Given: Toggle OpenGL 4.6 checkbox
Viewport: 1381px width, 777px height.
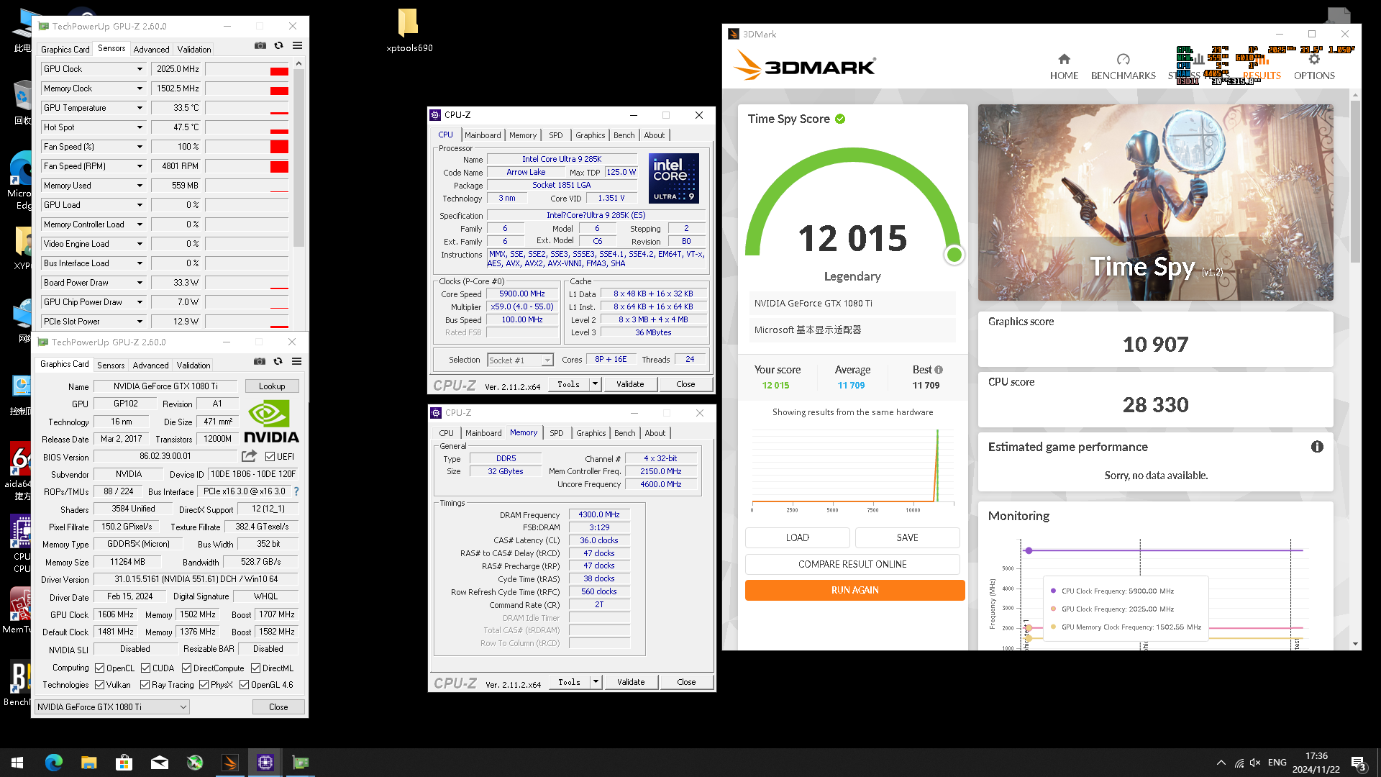Looking at the screenshot, I should [245, 684].
